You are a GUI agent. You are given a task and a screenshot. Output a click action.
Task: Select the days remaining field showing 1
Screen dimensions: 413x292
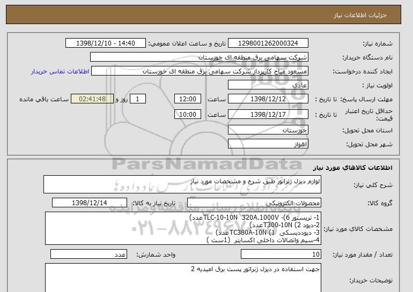point(138,99)
